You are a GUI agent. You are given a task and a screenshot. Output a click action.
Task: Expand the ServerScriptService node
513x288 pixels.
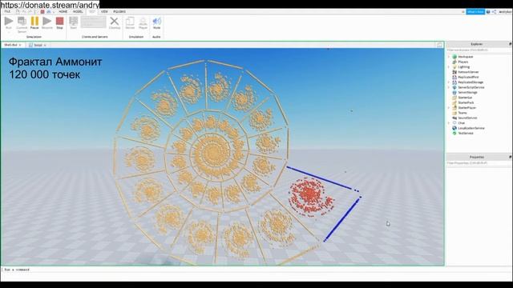click(x=449, y=87)
